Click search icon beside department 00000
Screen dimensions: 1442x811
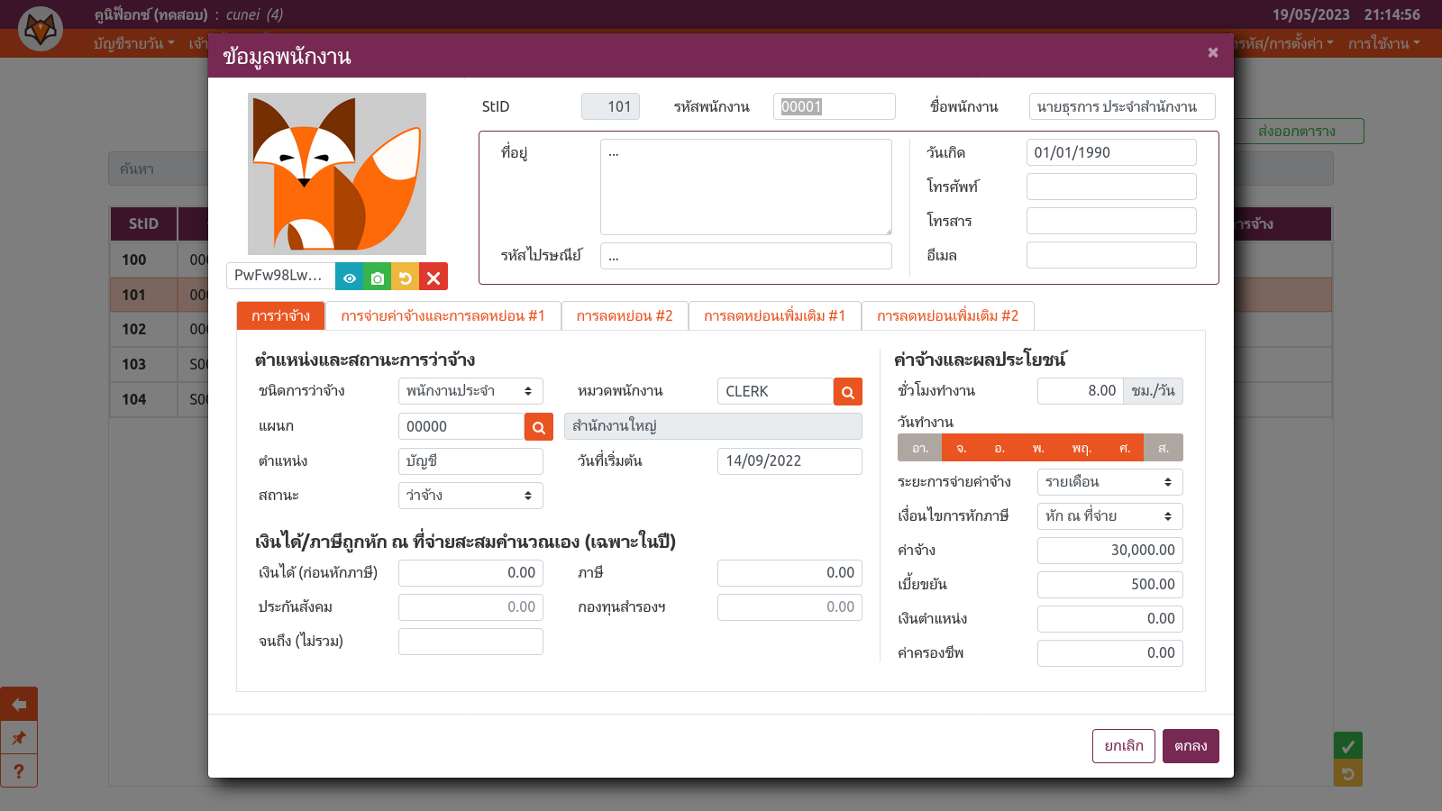pos(538,427)
